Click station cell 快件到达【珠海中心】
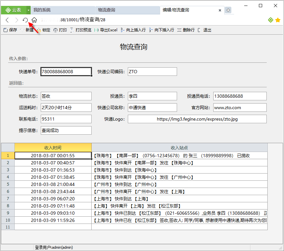 pyautogui.click(x=179, y=170)
